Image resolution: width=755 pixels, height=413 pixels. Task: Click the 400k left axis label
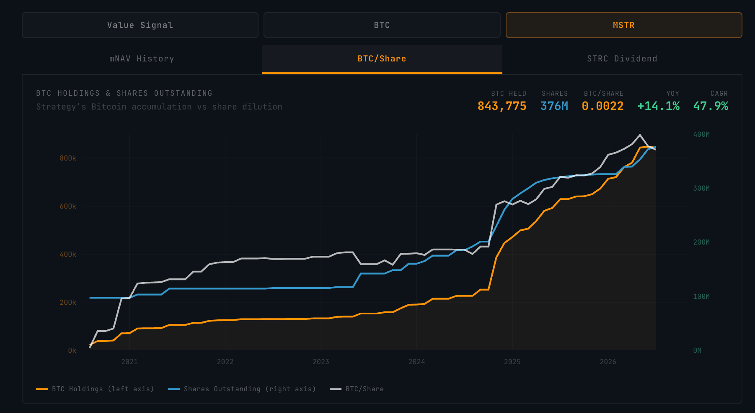point(68,254)
